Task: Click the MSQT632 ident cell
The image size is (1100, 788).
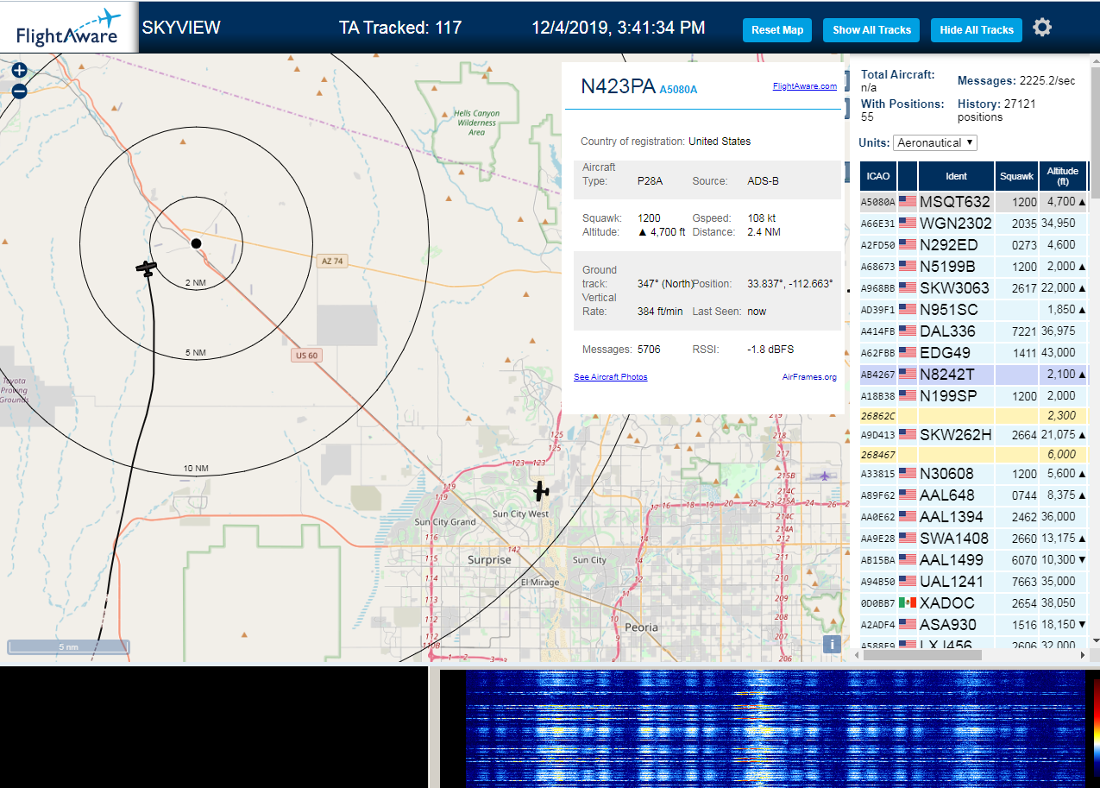Action: pyautogui.click(x=956, y=201)
